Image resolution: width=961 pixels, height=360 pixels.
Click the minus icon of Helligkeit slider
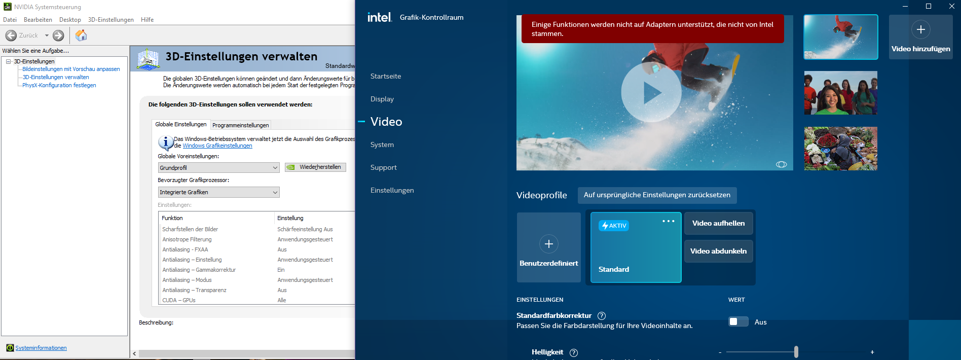pos(720,352)
